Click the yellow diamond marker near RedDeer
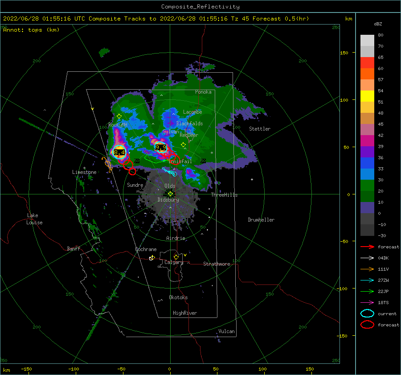This screenshot has width=401, height=375. point(183,144)
